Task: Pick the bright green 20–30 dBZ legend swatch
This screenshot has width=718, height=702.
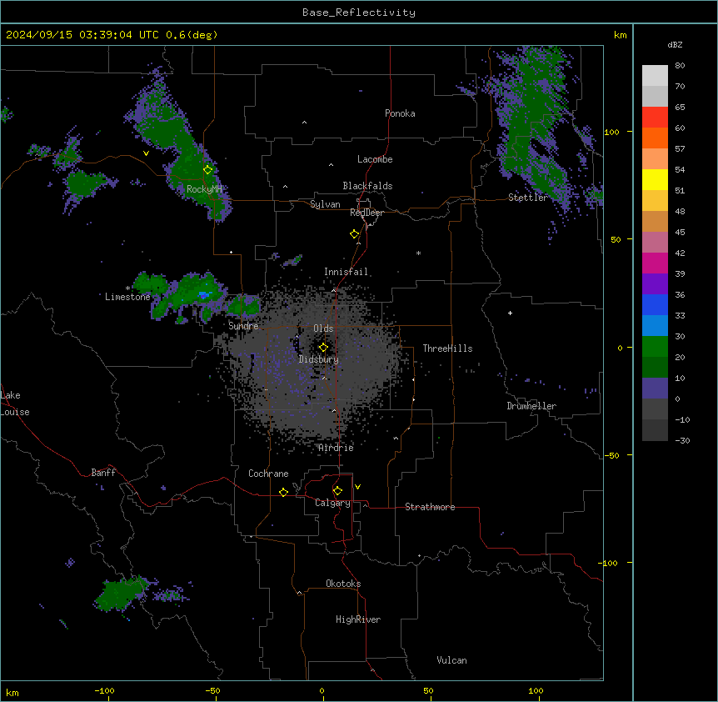Action: (655, 347)
